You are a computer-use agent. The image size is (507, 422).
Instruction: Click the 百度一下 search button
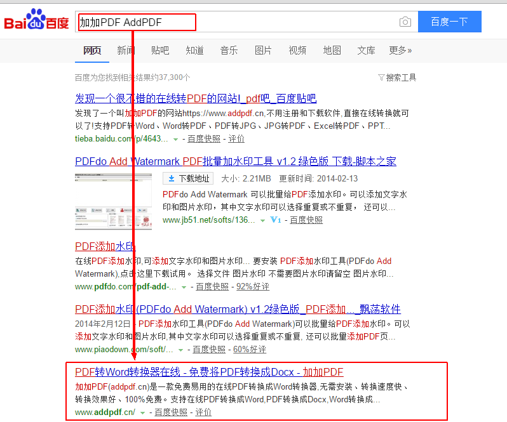pyautogui.click(x=449, y=22)
